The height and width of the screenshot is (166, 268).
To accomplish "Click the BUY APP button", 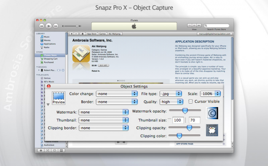I will [103, 65].
